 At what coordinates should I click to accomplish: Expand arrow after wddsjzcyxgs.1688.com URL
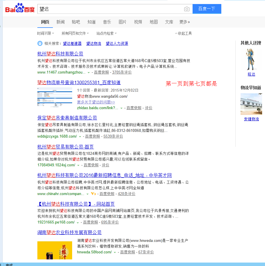[x=80, y=137]
